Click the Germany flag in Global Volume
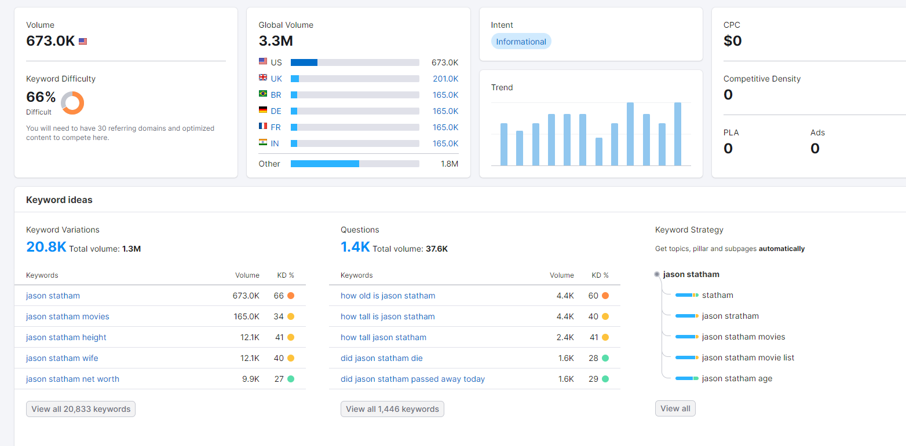The height and width of the screenshot is (446, 906). click(x=263, y=110)
